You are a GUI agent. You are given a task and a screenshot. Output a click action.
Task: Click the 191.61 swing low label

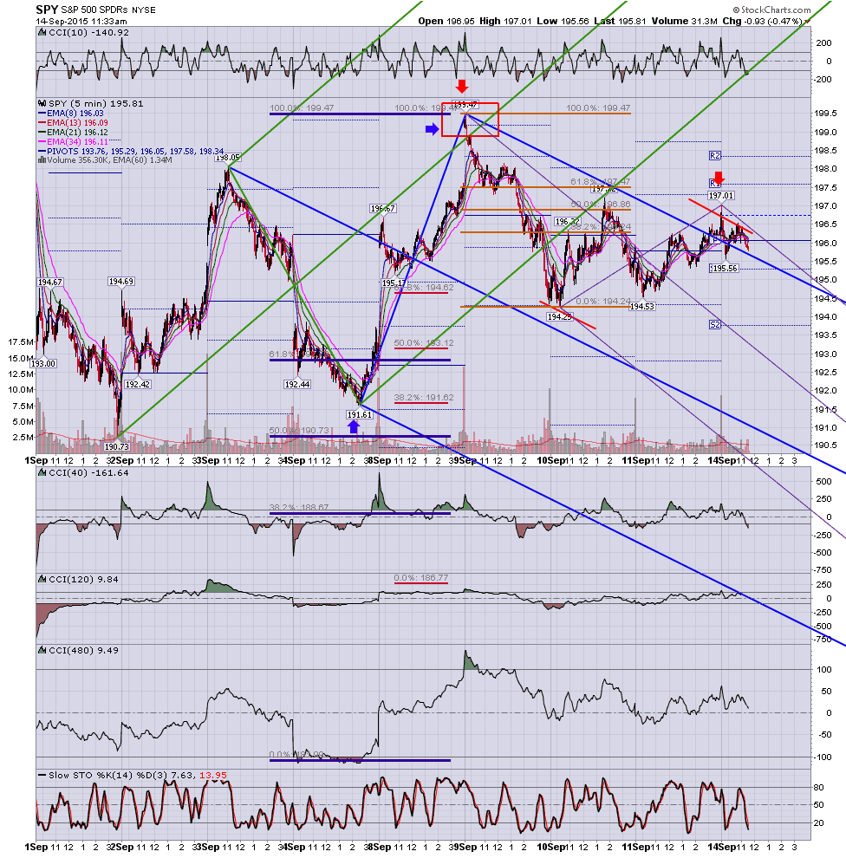click(x=360, y=415)
